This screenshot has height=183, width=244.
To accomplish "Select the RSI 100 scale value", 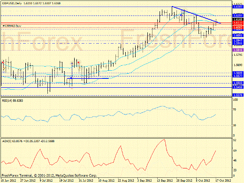I will point(235,99).
